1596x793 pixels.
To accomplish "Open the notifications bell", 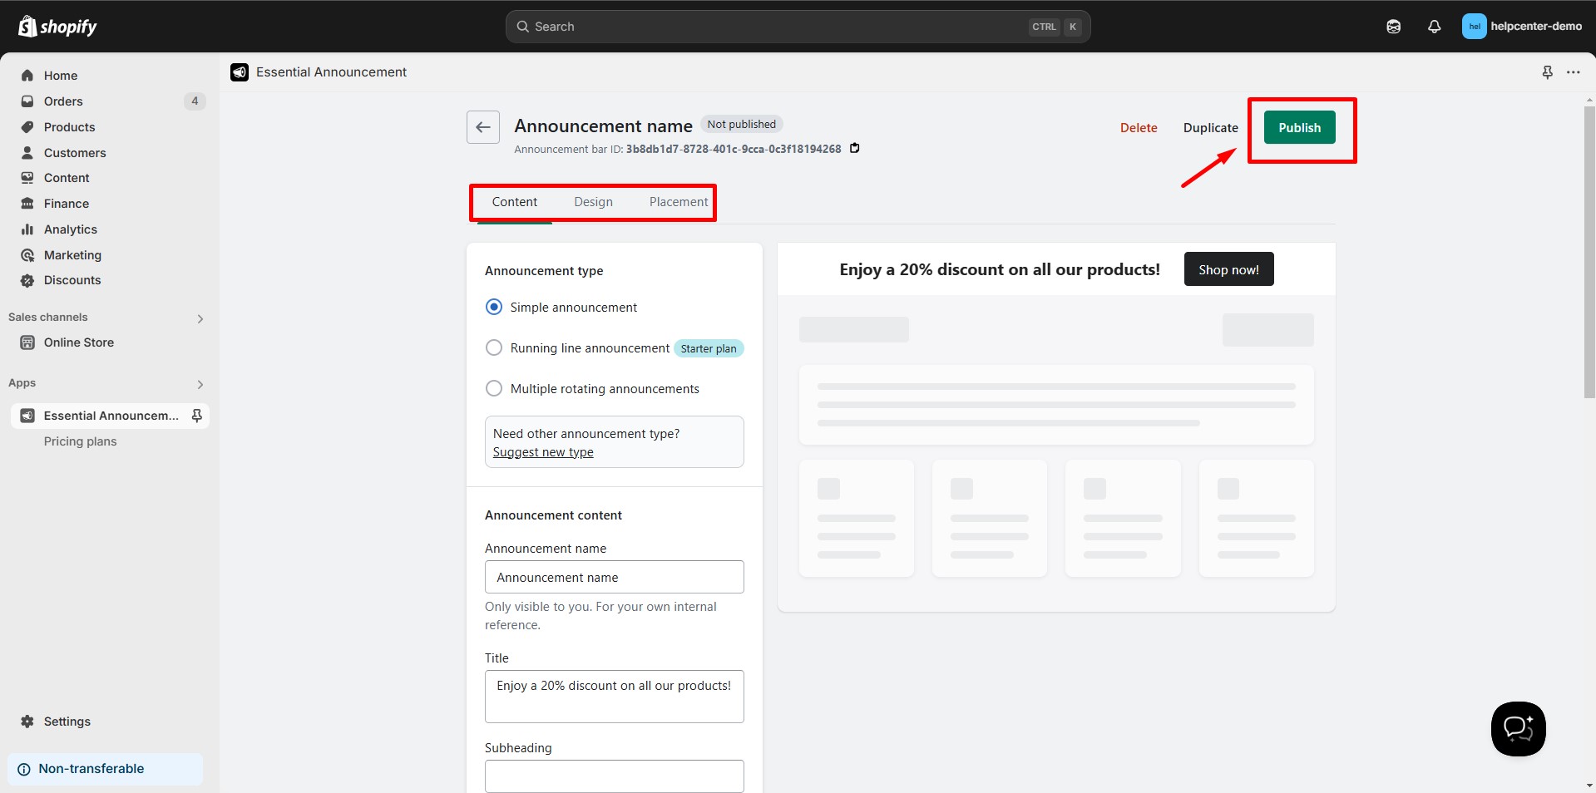I will [1434, 27].
